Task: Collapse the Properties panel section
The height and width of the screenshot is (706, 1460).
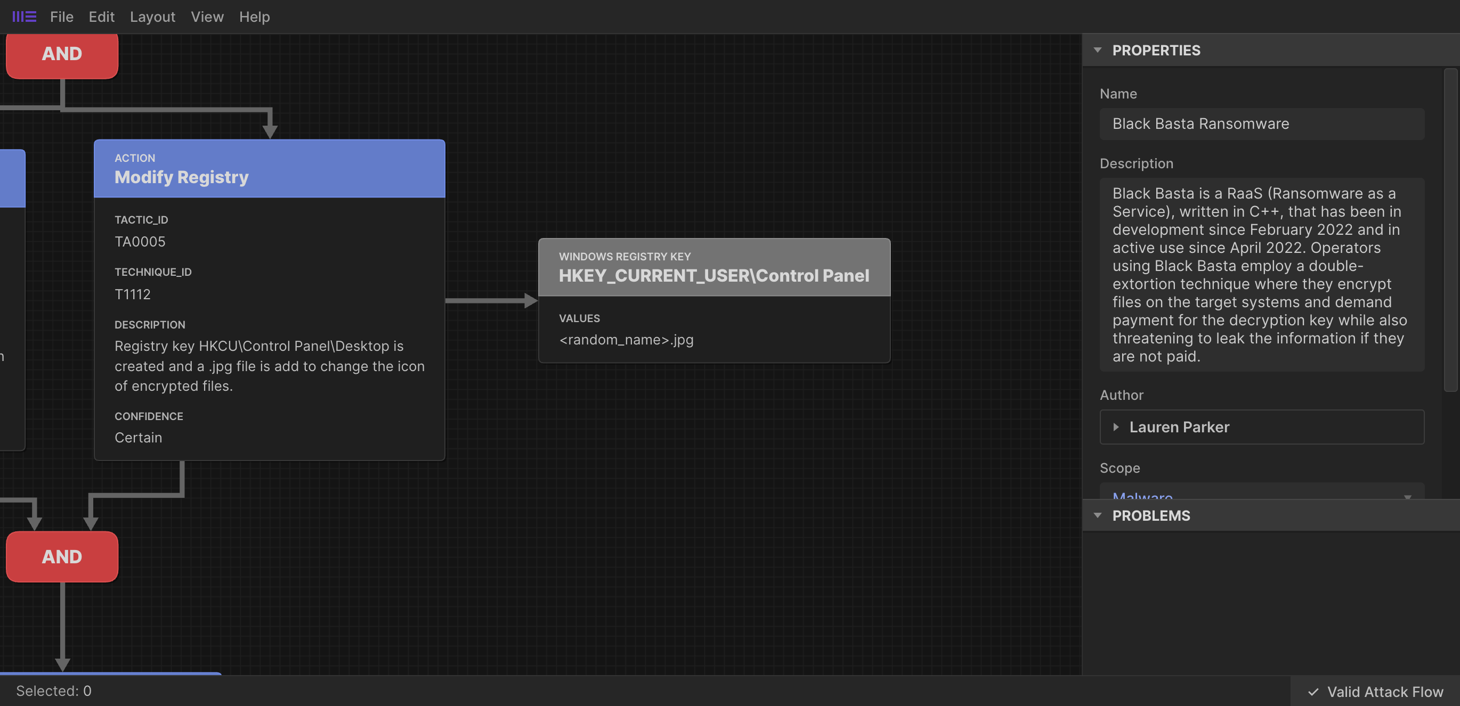Action: coord(1098,50)
